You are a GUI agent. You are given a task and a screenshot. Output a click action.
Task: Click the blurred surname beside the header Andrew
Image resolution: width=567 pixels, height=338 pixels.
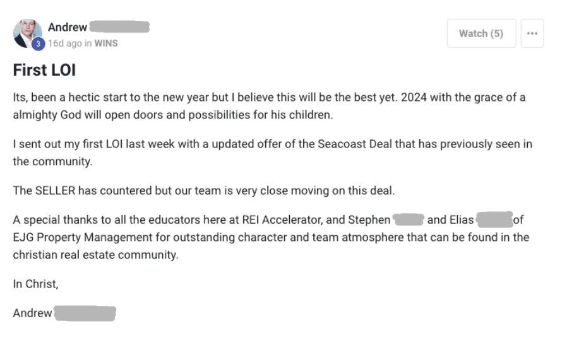(120, 26)
